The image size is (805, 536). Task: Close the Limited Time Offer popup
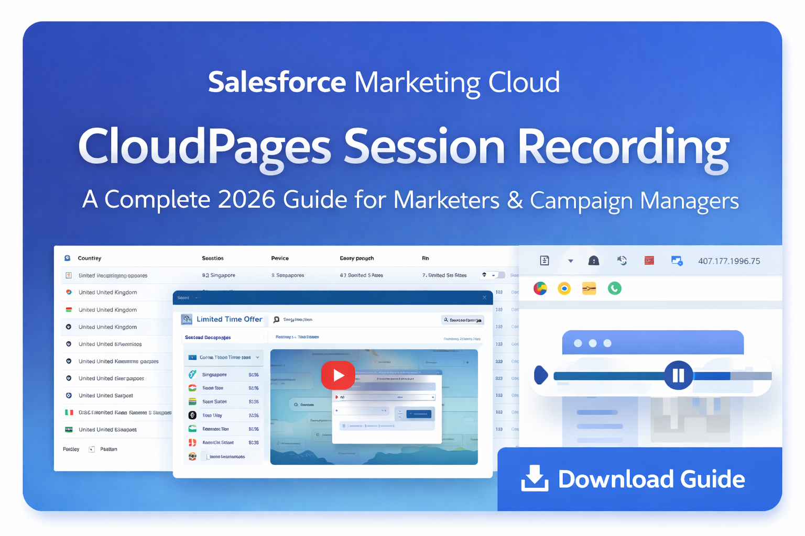tap(484, 297)
